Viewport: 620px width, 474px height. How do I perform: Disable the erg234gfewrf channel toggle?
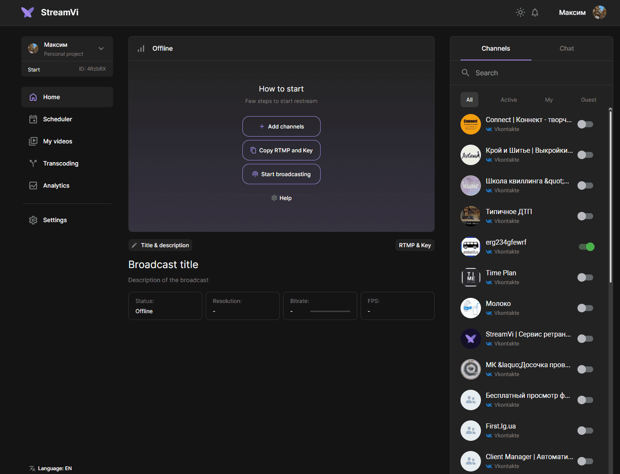(x=586, y=247)
